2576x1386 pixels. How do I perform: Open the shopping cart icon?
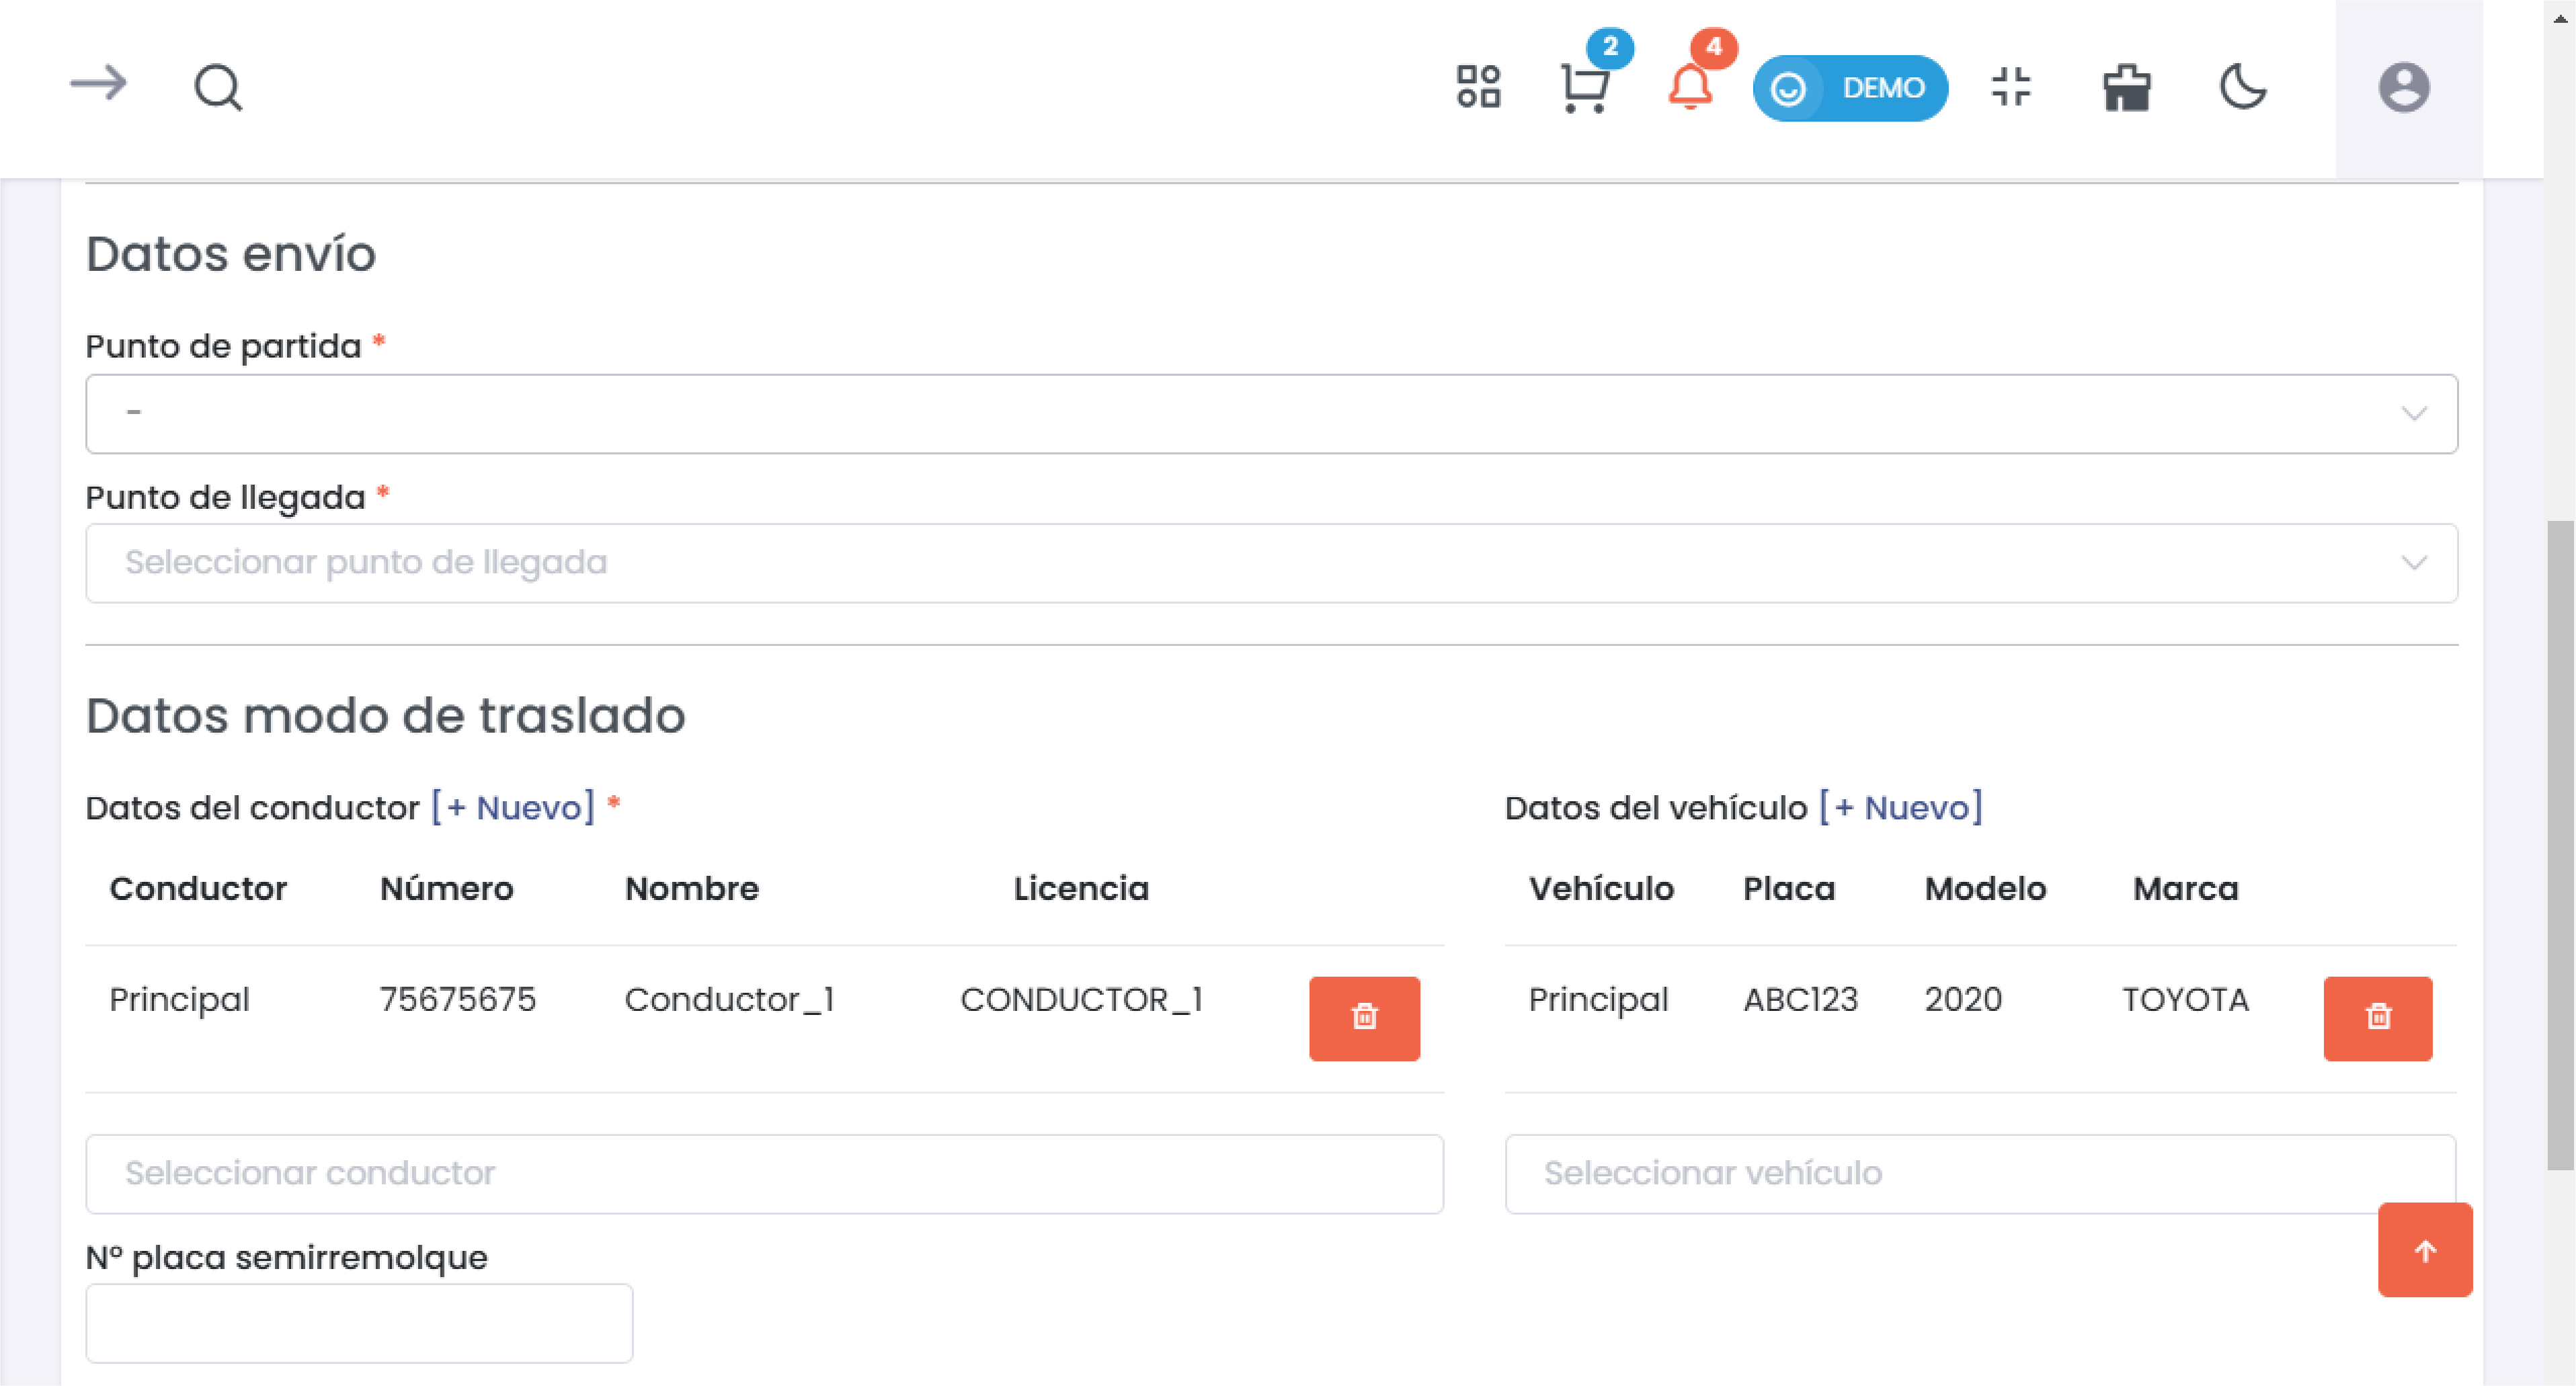pyautogui.click(x=1585, y=88)
